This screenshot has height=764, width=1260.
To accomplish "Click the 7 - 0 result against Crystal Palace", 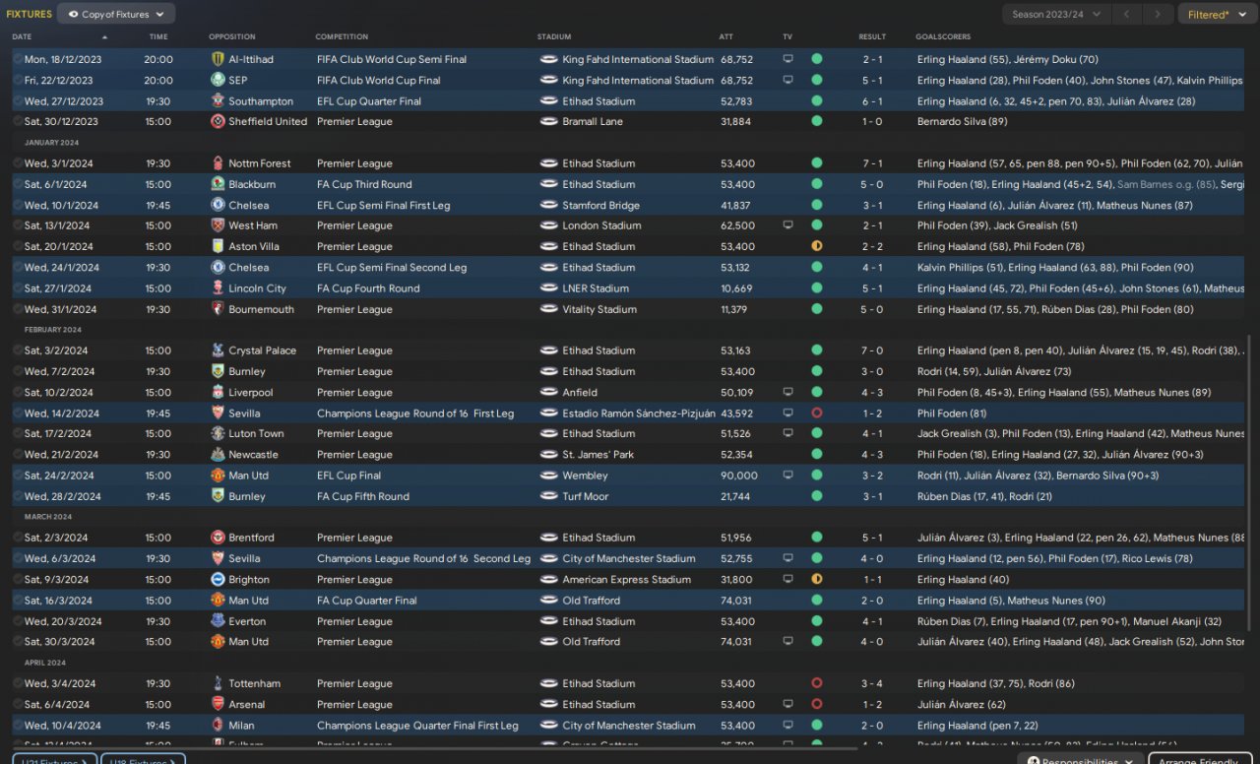I will [872, 350].
